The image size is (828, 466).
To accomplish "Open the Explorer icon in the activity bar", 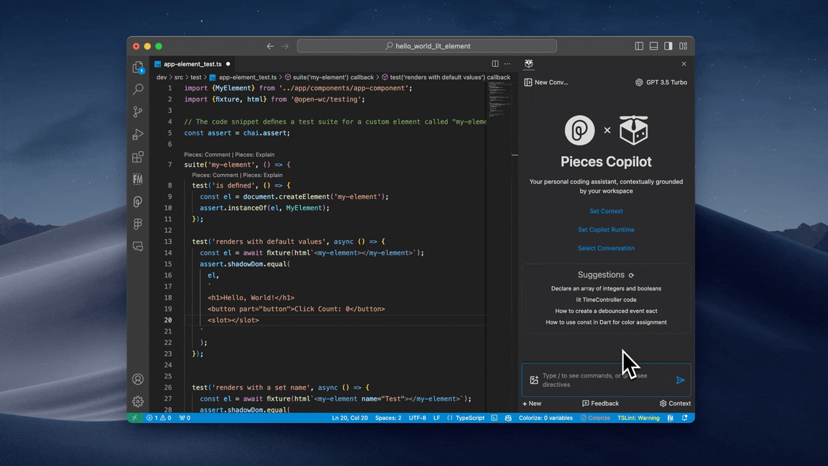I will click(137, 66).
